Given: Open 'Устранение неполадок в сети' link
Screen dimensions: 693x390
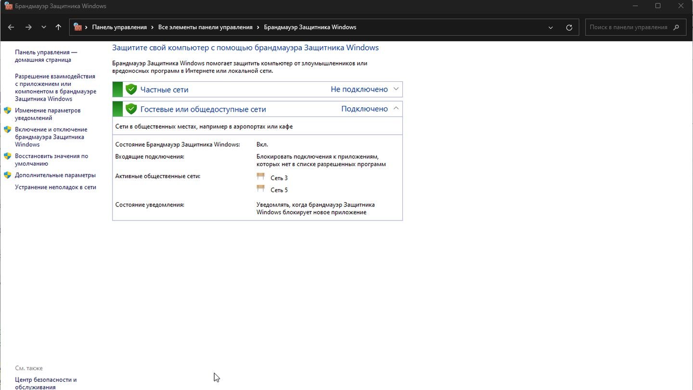Looking at the screenshot, I should coord(55,187).
